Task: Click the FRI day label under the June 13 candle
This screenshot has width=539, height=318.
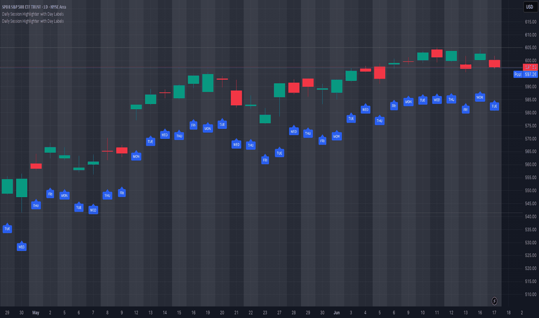Action: pyautogui.click(x=466, y=109)
